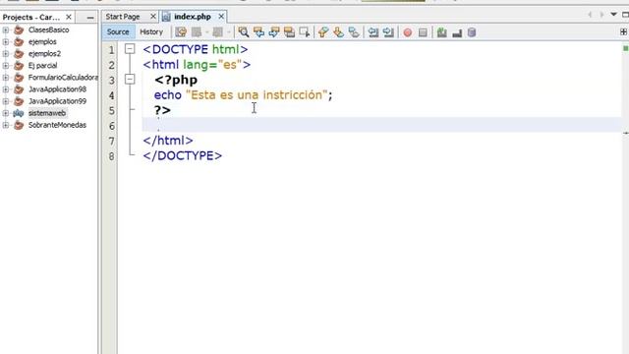
Task: Click the sistemaweb PHP project icon
Action: click(x=19, y=113)
